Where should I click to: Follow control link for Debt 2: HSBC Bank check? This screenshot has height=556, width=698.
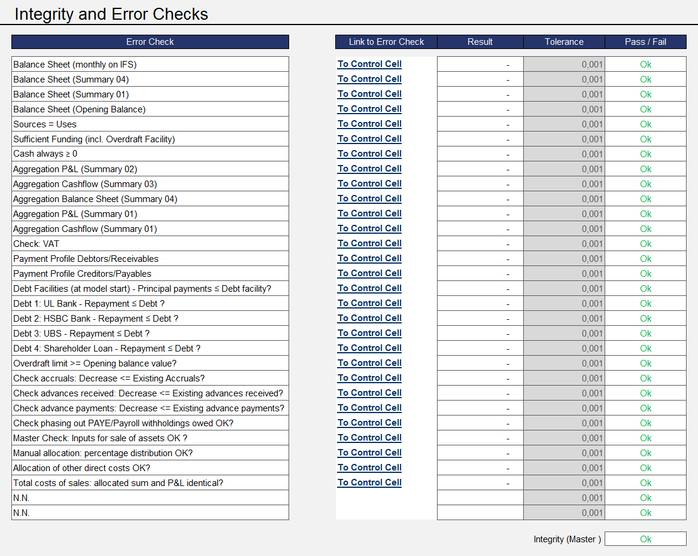click(369, 318)
